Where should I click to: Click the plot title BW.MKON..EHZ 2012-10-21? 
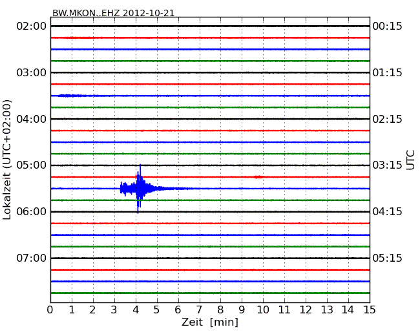[113, 13]
